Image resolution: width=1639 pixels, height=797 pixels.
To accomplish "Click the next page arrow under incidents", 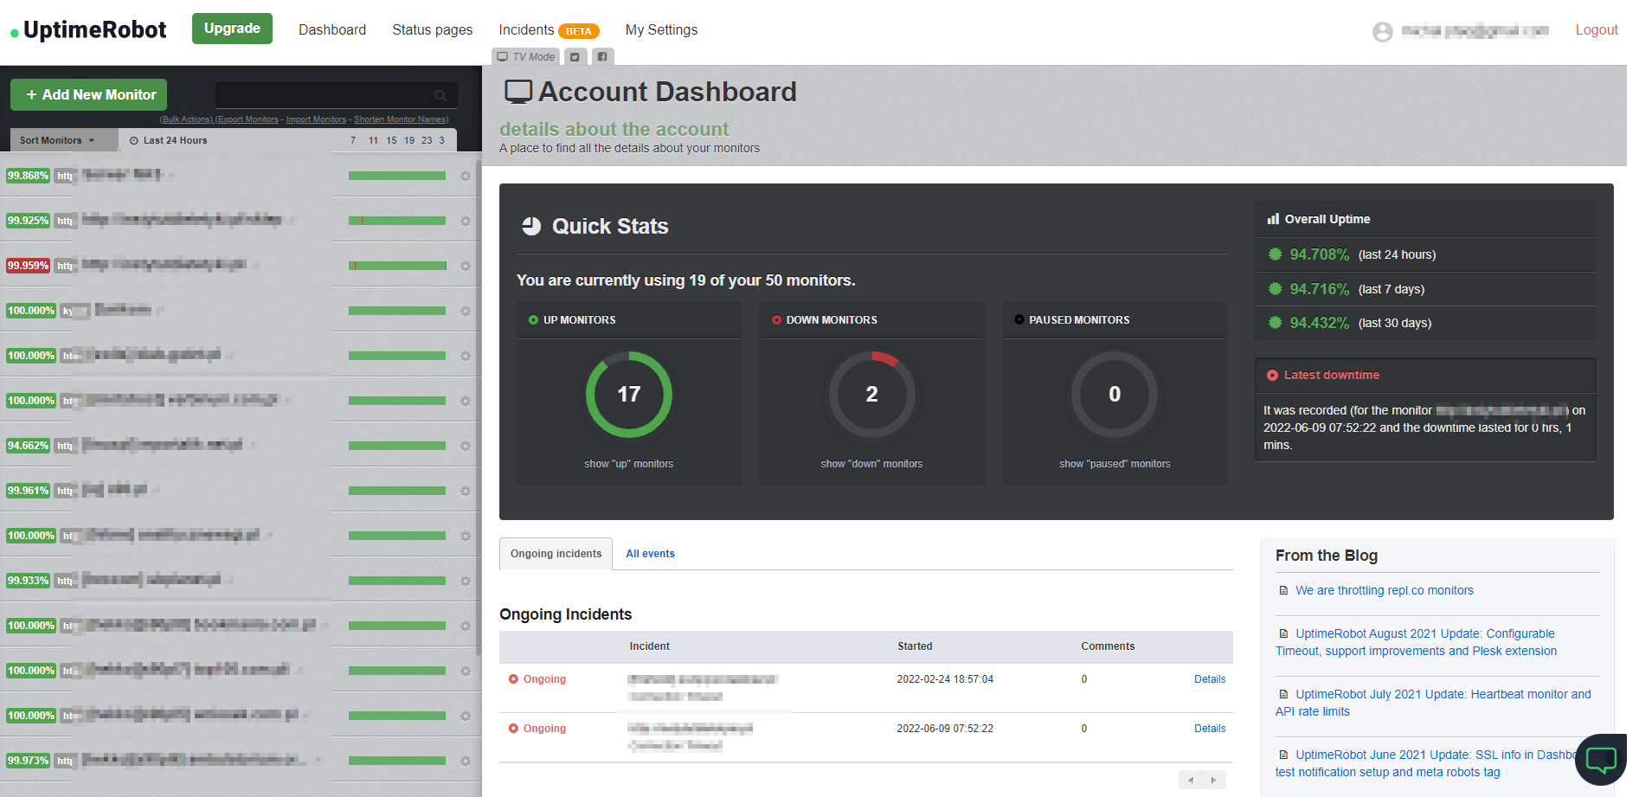I will click(1214, 780).
